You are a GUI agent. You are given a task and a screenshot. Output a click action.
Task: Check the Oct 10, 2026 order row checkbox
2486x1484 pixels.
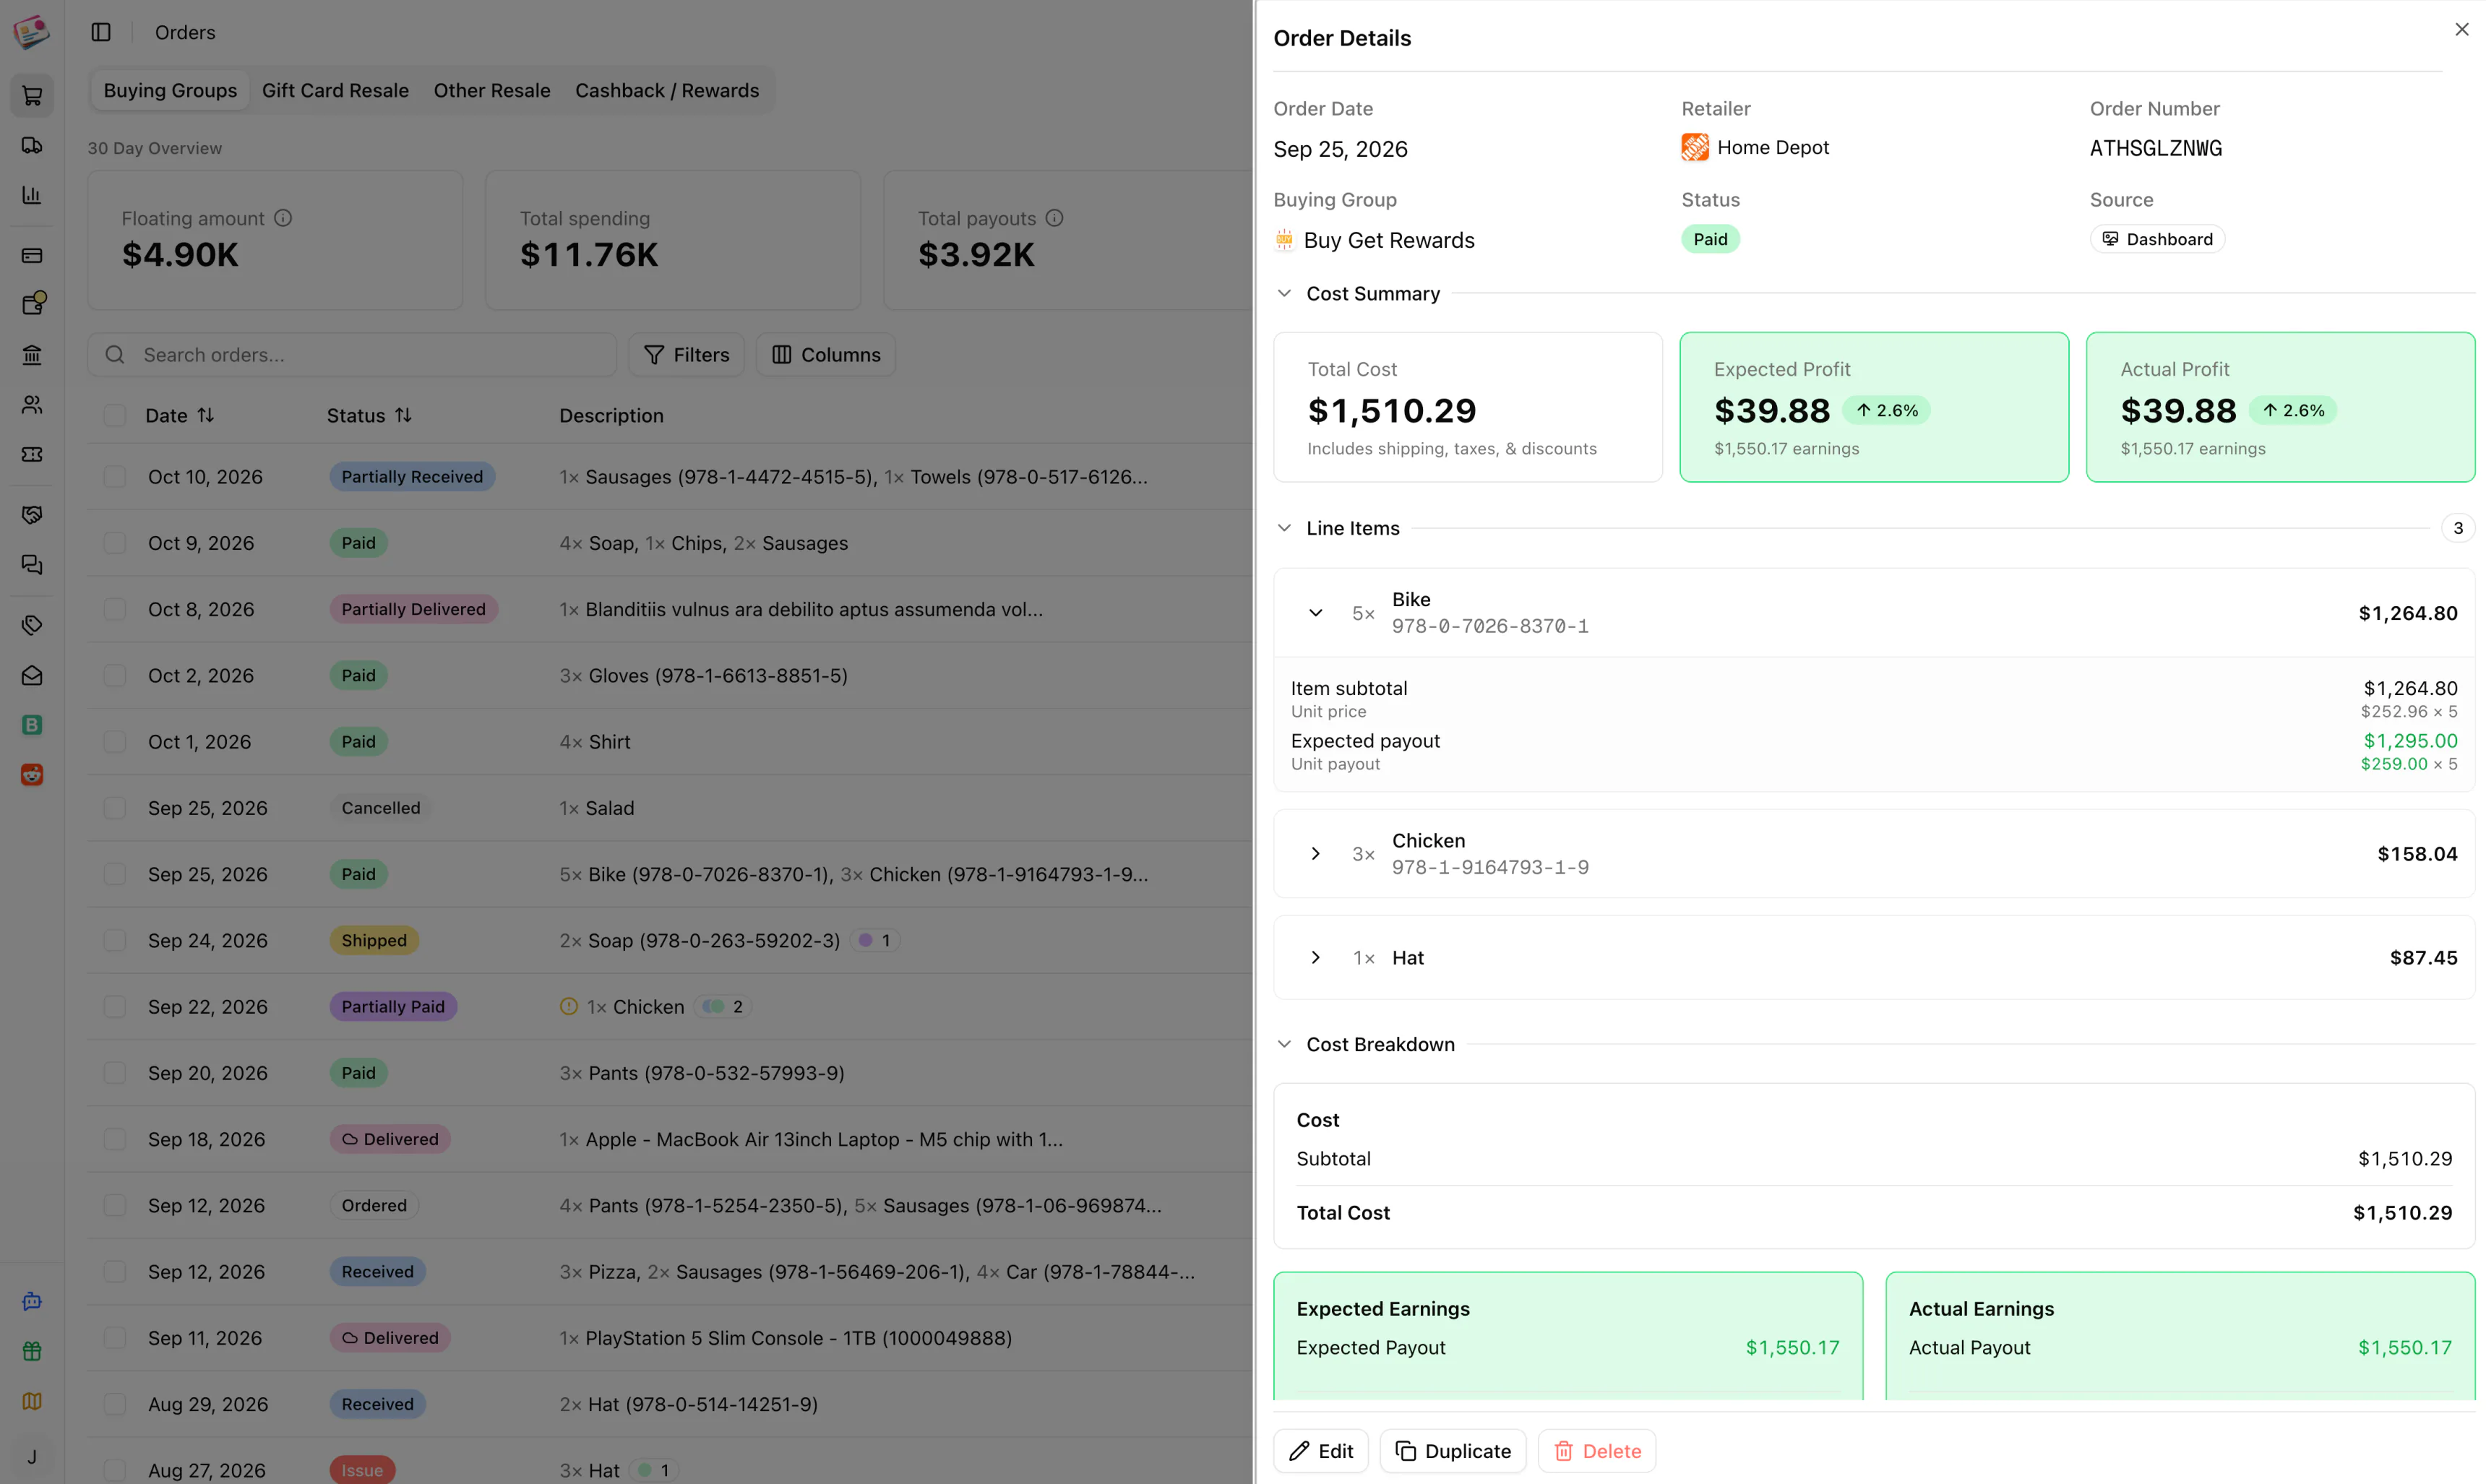115,477
